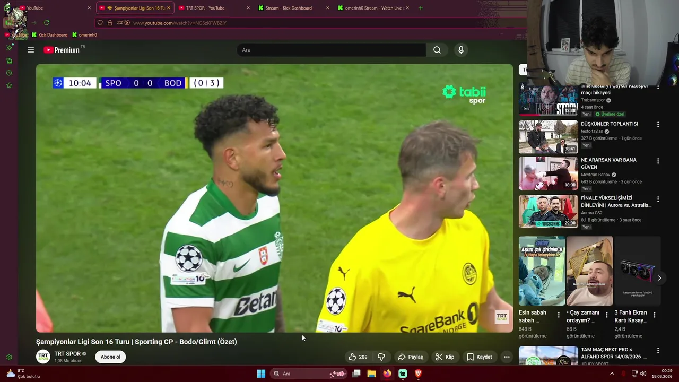
Task: Subscribe with the Abone ol button
Action: pos(110,357)
